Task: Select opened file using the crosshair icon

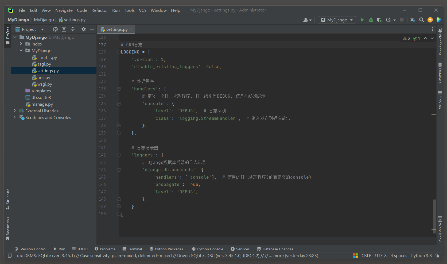Action: [x=55, y=29]
